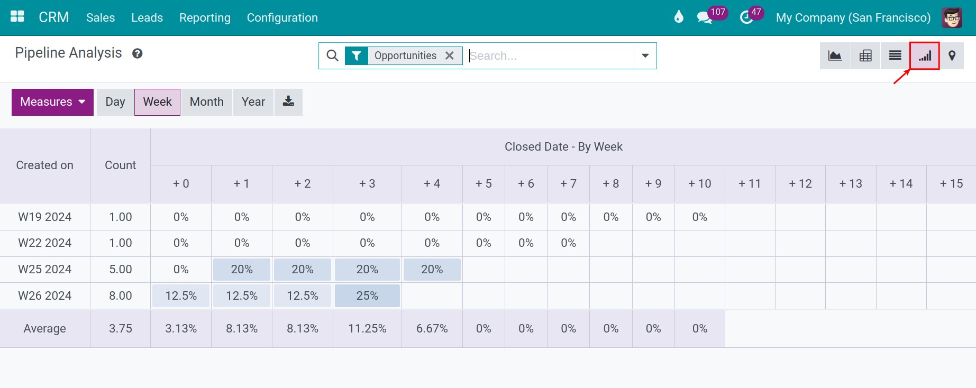Click the search magnifier icon
976x388 pixels.
point(332,56)
